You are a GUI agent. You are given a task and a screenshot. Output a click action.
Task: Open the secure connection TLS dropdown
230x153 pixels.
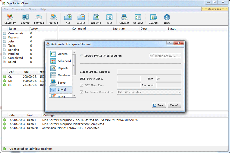[x=149, y=92]
